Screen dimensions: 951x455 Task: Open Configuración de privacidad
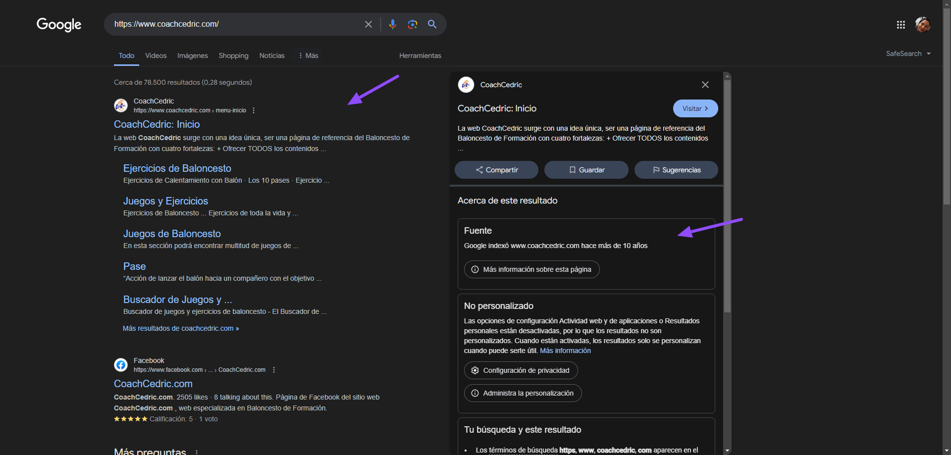521,370
